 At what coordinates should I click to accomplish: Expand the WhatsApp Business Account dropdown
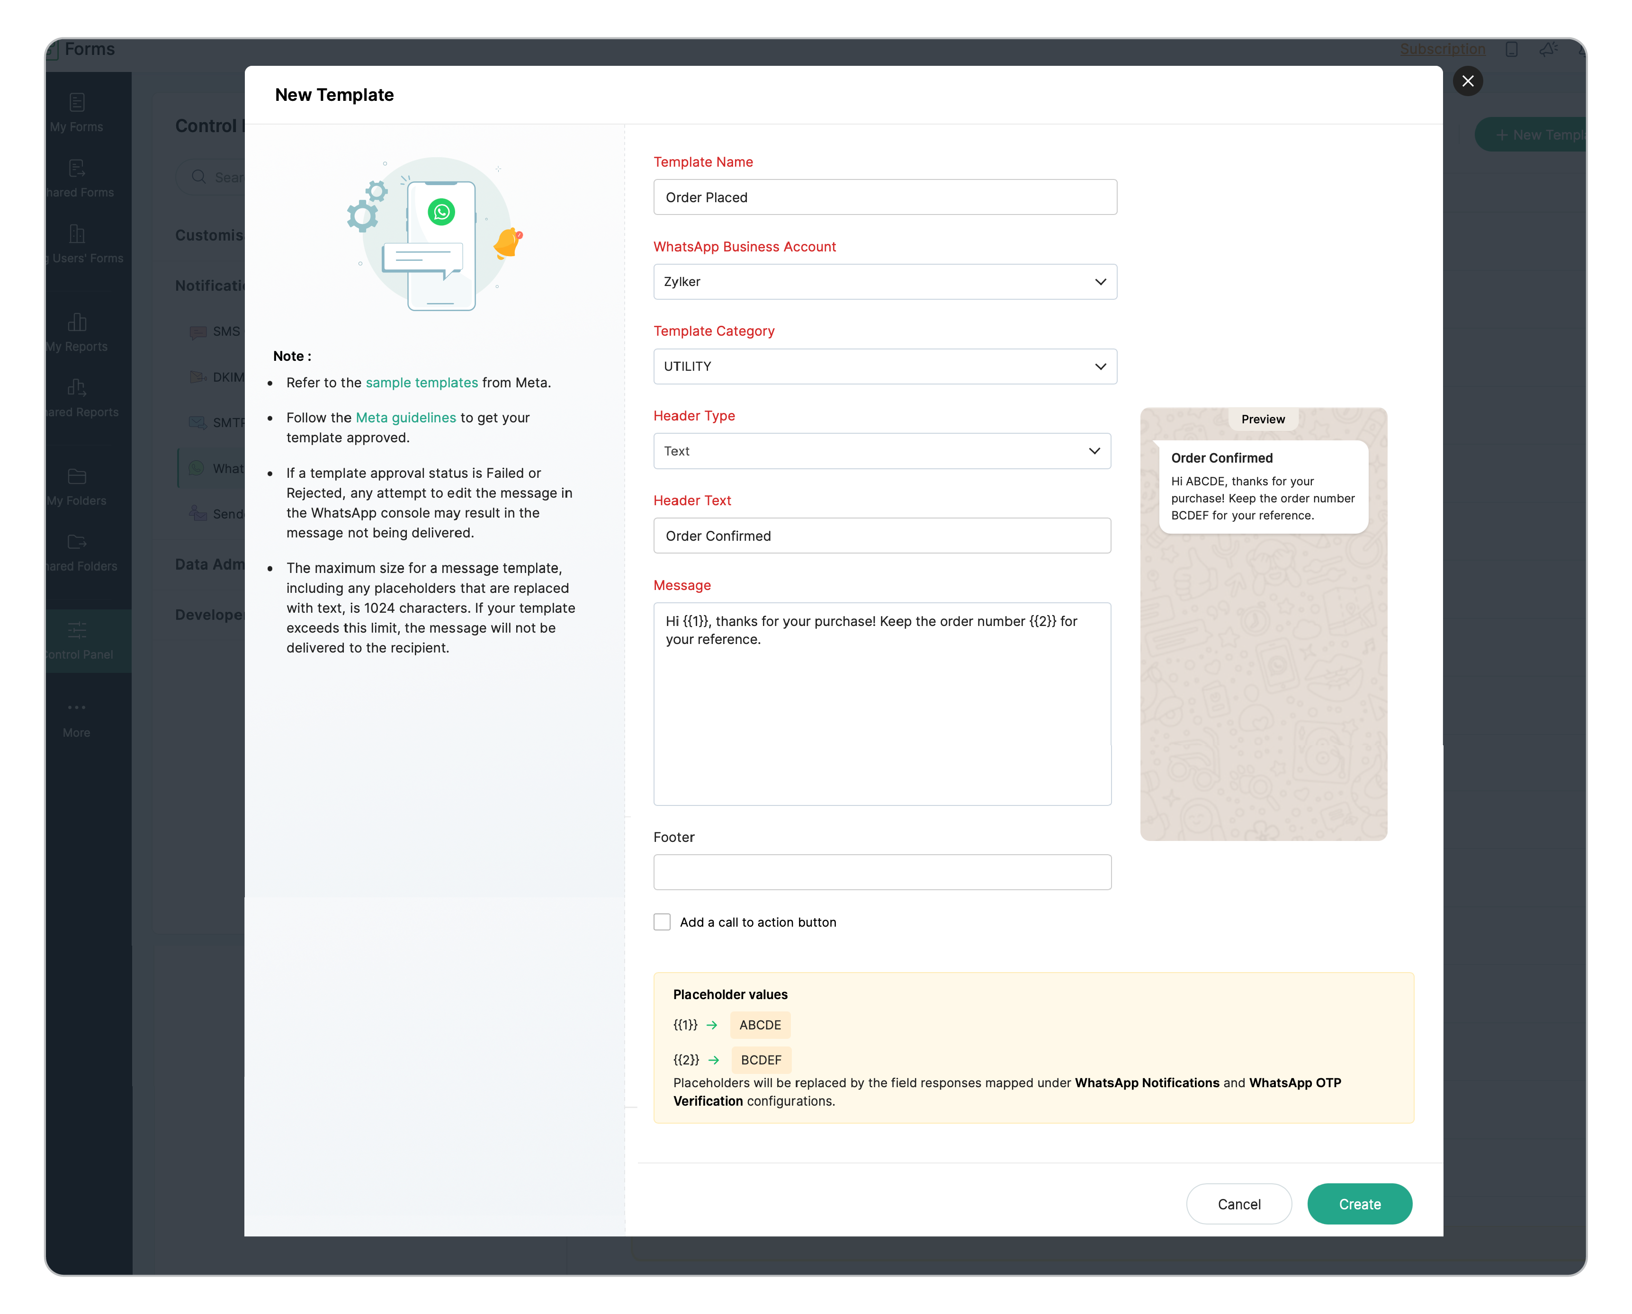(884, 282)
